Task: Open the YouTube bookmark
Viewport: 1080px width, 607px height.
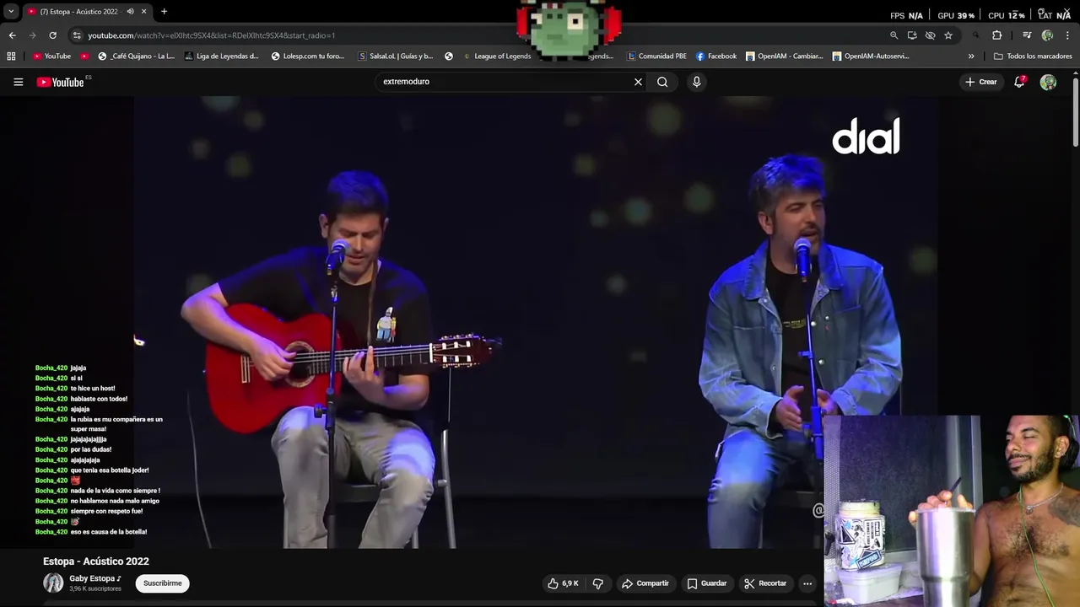Action: coord(51,56)
